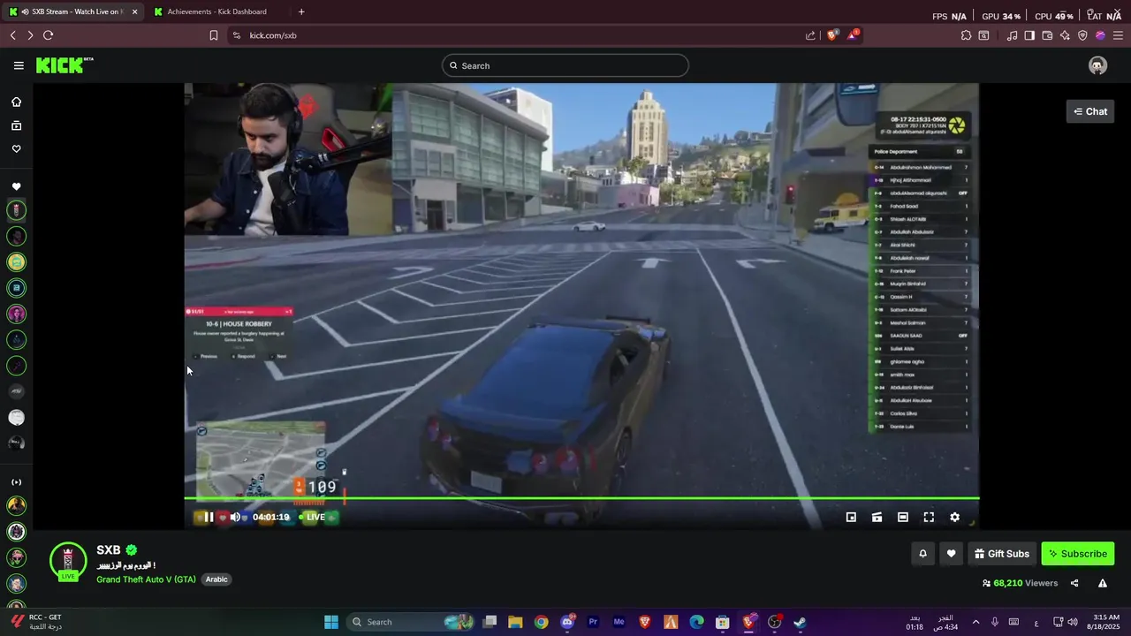The width and height of the screenshot is (1131, 636).
Task: Reload the current page
Action: tap(48, 35)
